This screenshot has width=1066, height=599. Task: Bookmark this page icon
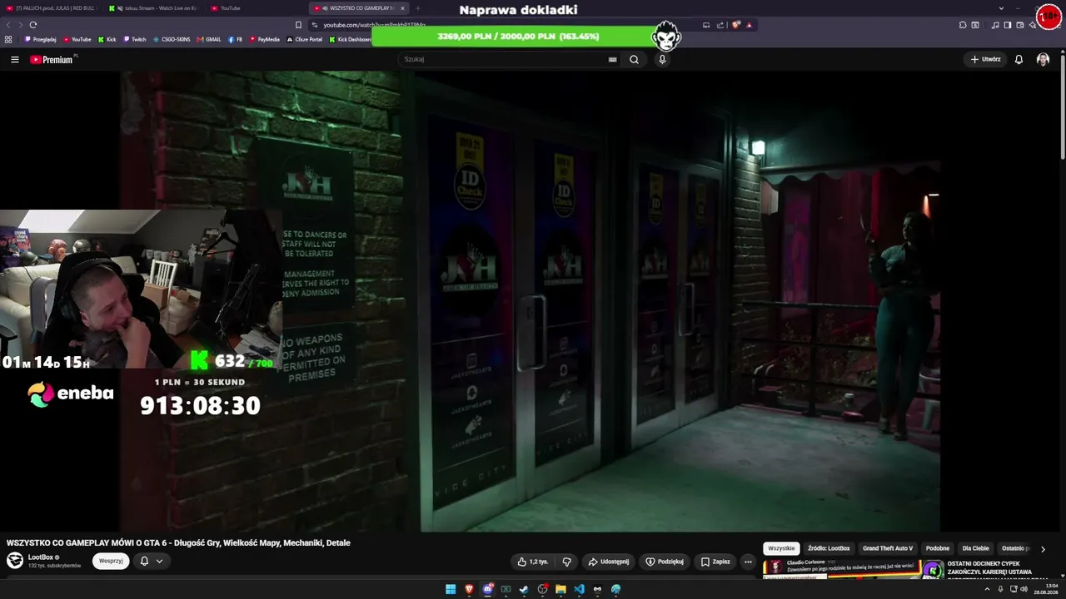click(x=298, y=25)
